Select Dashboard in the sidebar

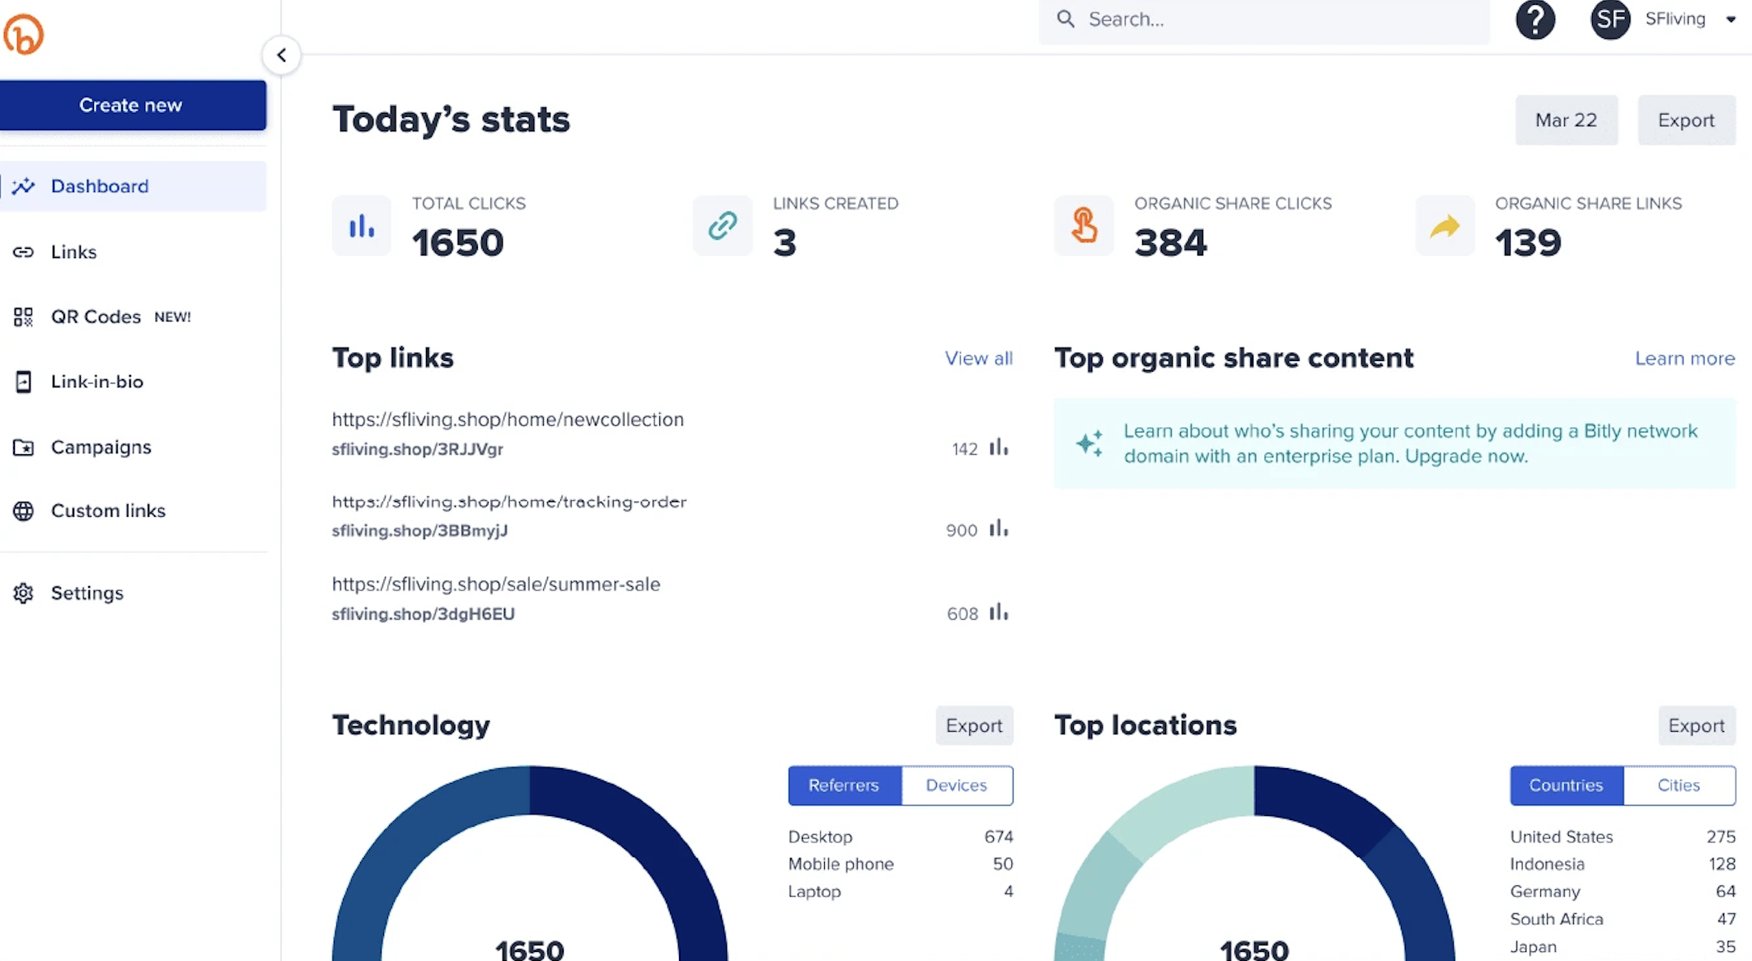pyautogui.click(x=100, y=185)
